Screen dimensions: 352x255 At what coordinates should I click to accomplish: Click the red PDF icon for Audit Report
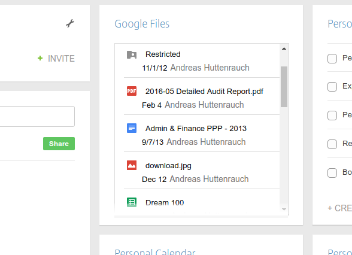(132, 91)
